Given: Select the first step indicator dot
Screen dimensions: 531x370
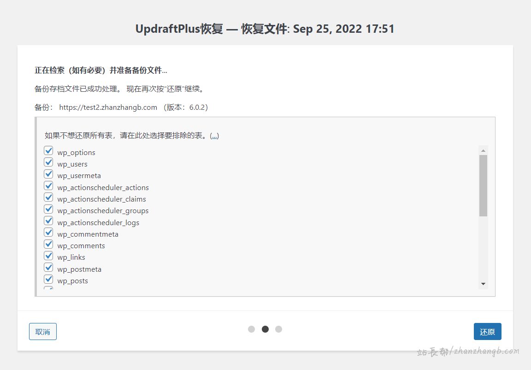Looking at the screenshot, I should point(251,329).
